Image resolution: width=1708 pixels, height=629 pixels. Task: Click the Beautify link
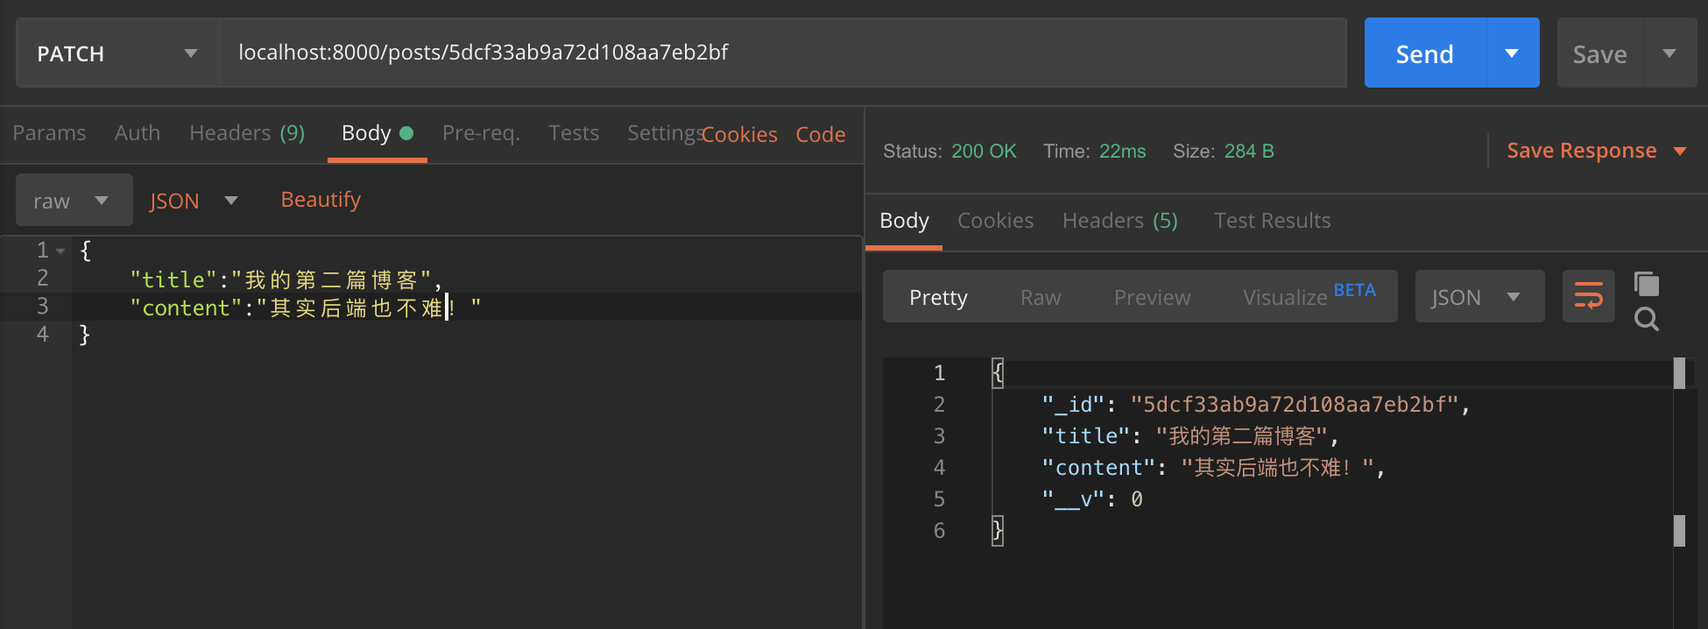tap(321, 200)
